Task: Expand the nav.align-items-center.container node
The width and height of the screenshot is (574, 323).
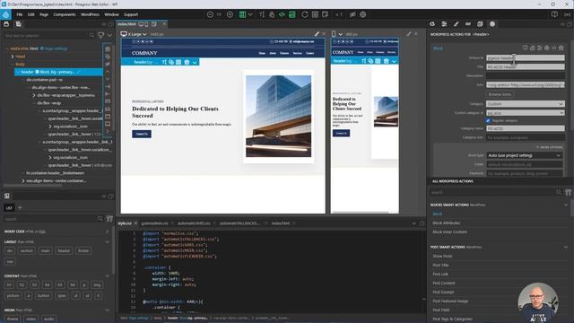Action: point(23,181)
